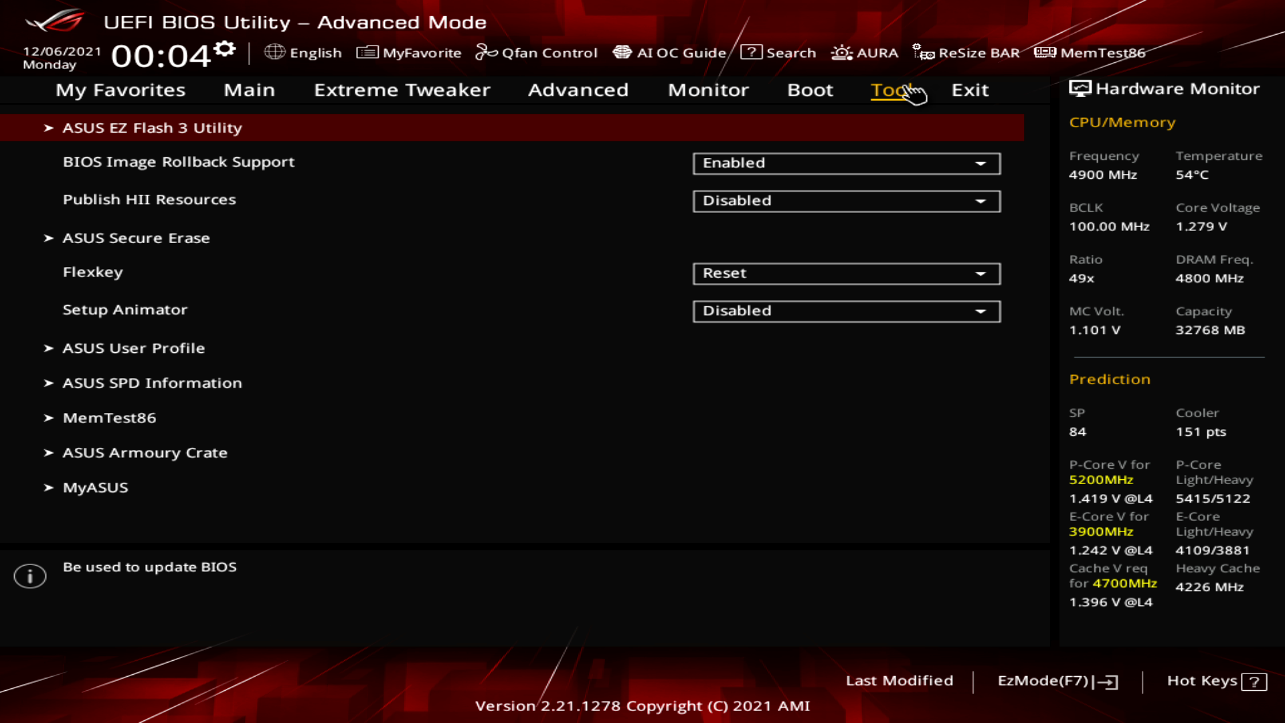This screenshot has height=723, width=1285.
Task: Expand ASUS Secure Erase submenu
Action: point(136,238)
